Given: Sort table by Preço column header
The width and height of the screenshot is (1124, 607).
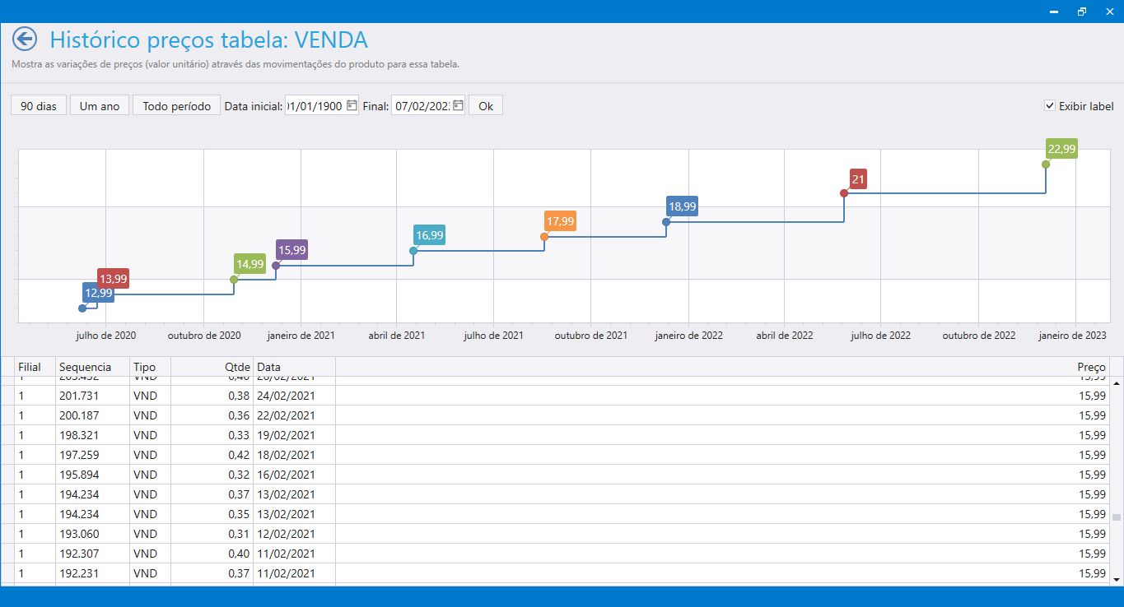Looking at the screenshot, I should click(1091, 367).
